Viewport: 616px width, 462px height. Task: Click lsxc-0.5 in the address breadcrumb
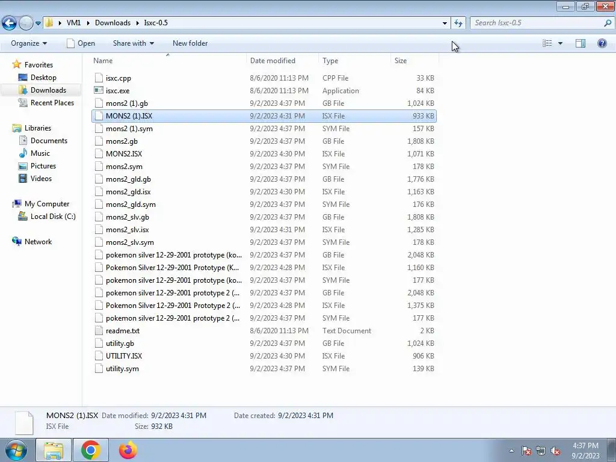click(x=156, y=23)
